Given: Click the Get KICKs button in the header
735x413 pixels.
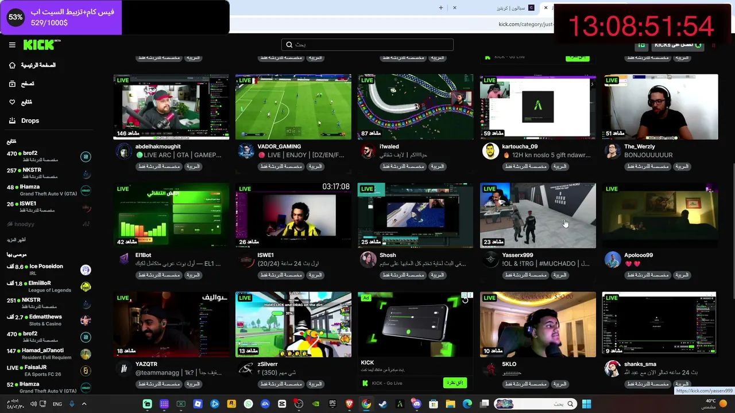Looking at the screenshot, I should coord(678,45).
